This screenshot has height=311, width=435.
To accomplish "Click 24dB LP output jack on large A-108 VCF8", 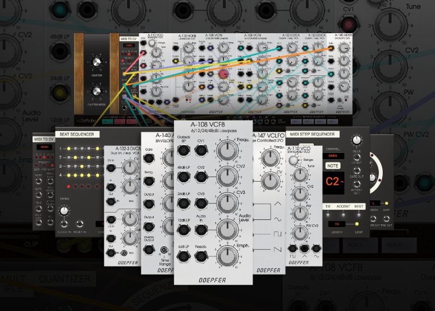I will [184, 204].
